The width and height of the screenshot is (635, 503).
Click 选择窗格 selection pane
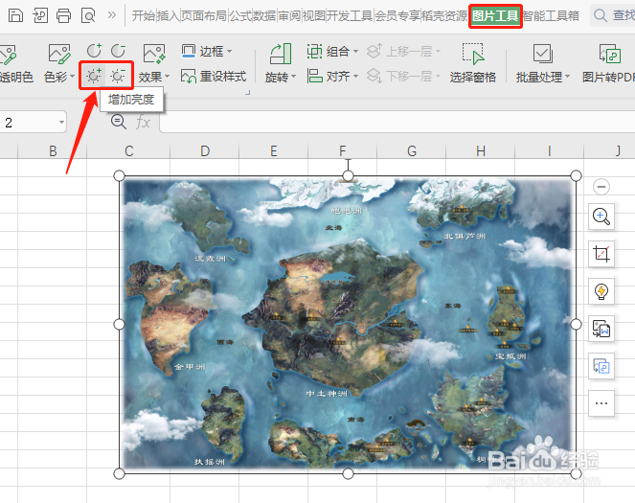472,63
